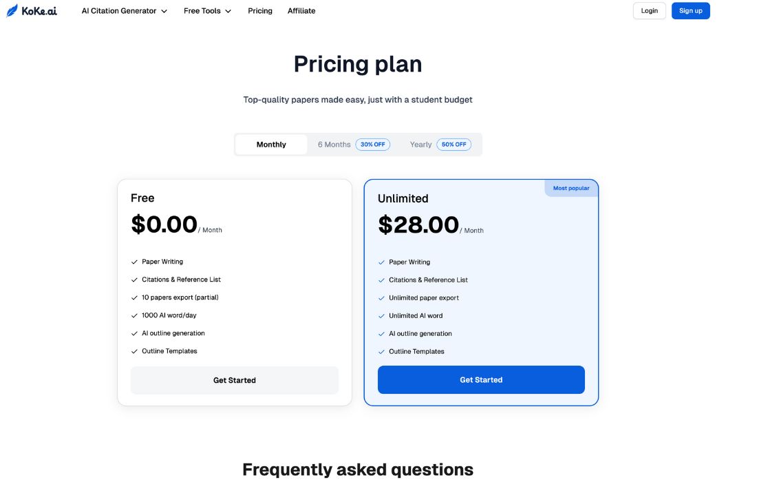
Task: Click the checkmark beside 1000 AI word/day
Action: coord(134,315)
